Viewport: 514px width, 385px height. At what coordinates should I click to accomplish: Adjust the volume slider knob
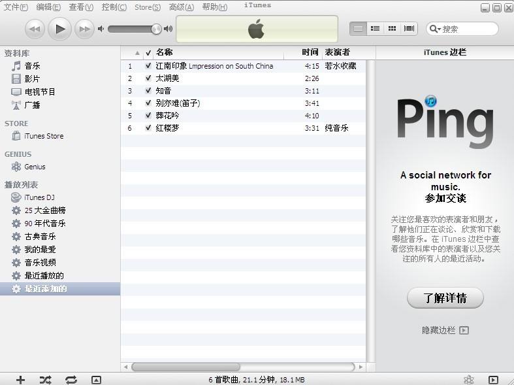point(156,29)
